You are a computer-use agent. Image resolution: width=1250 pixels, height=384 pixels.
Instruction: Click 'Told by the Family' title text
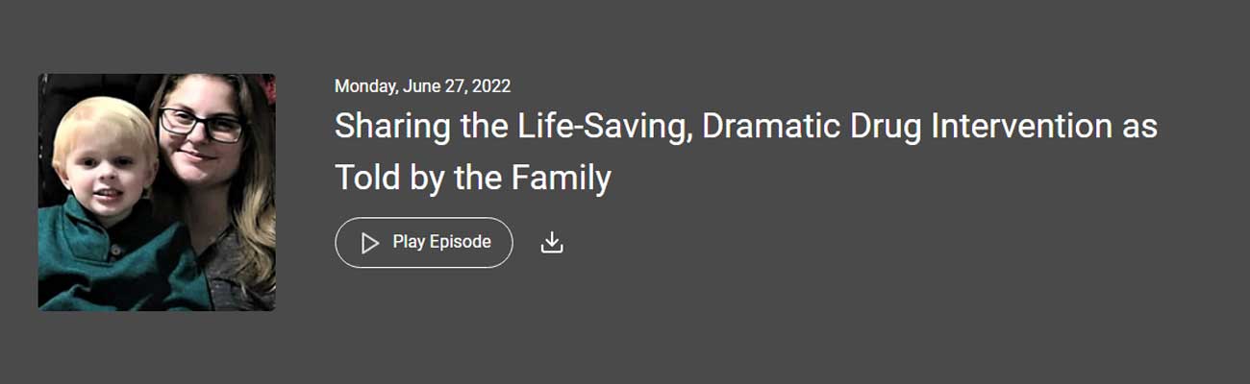pos(472,178)
